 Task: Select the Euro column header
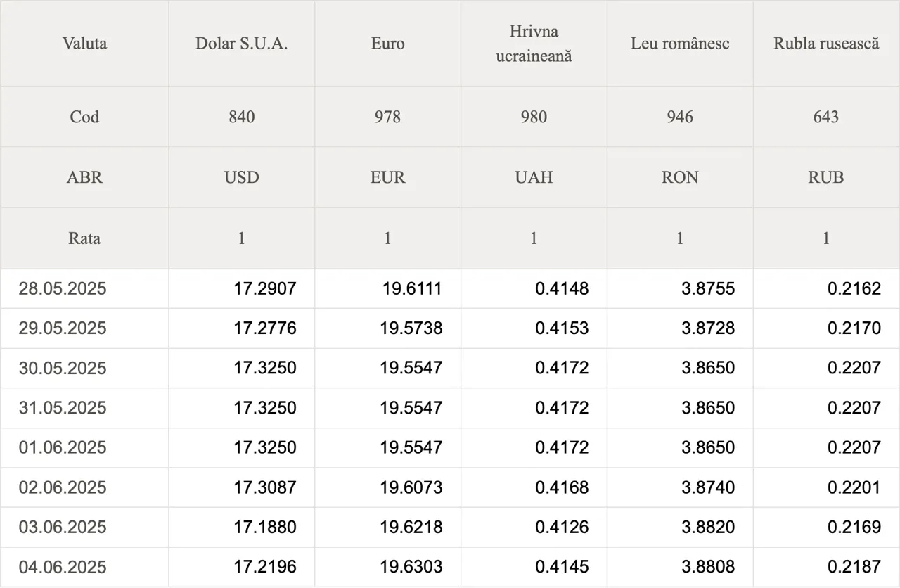tap(387, 43)
